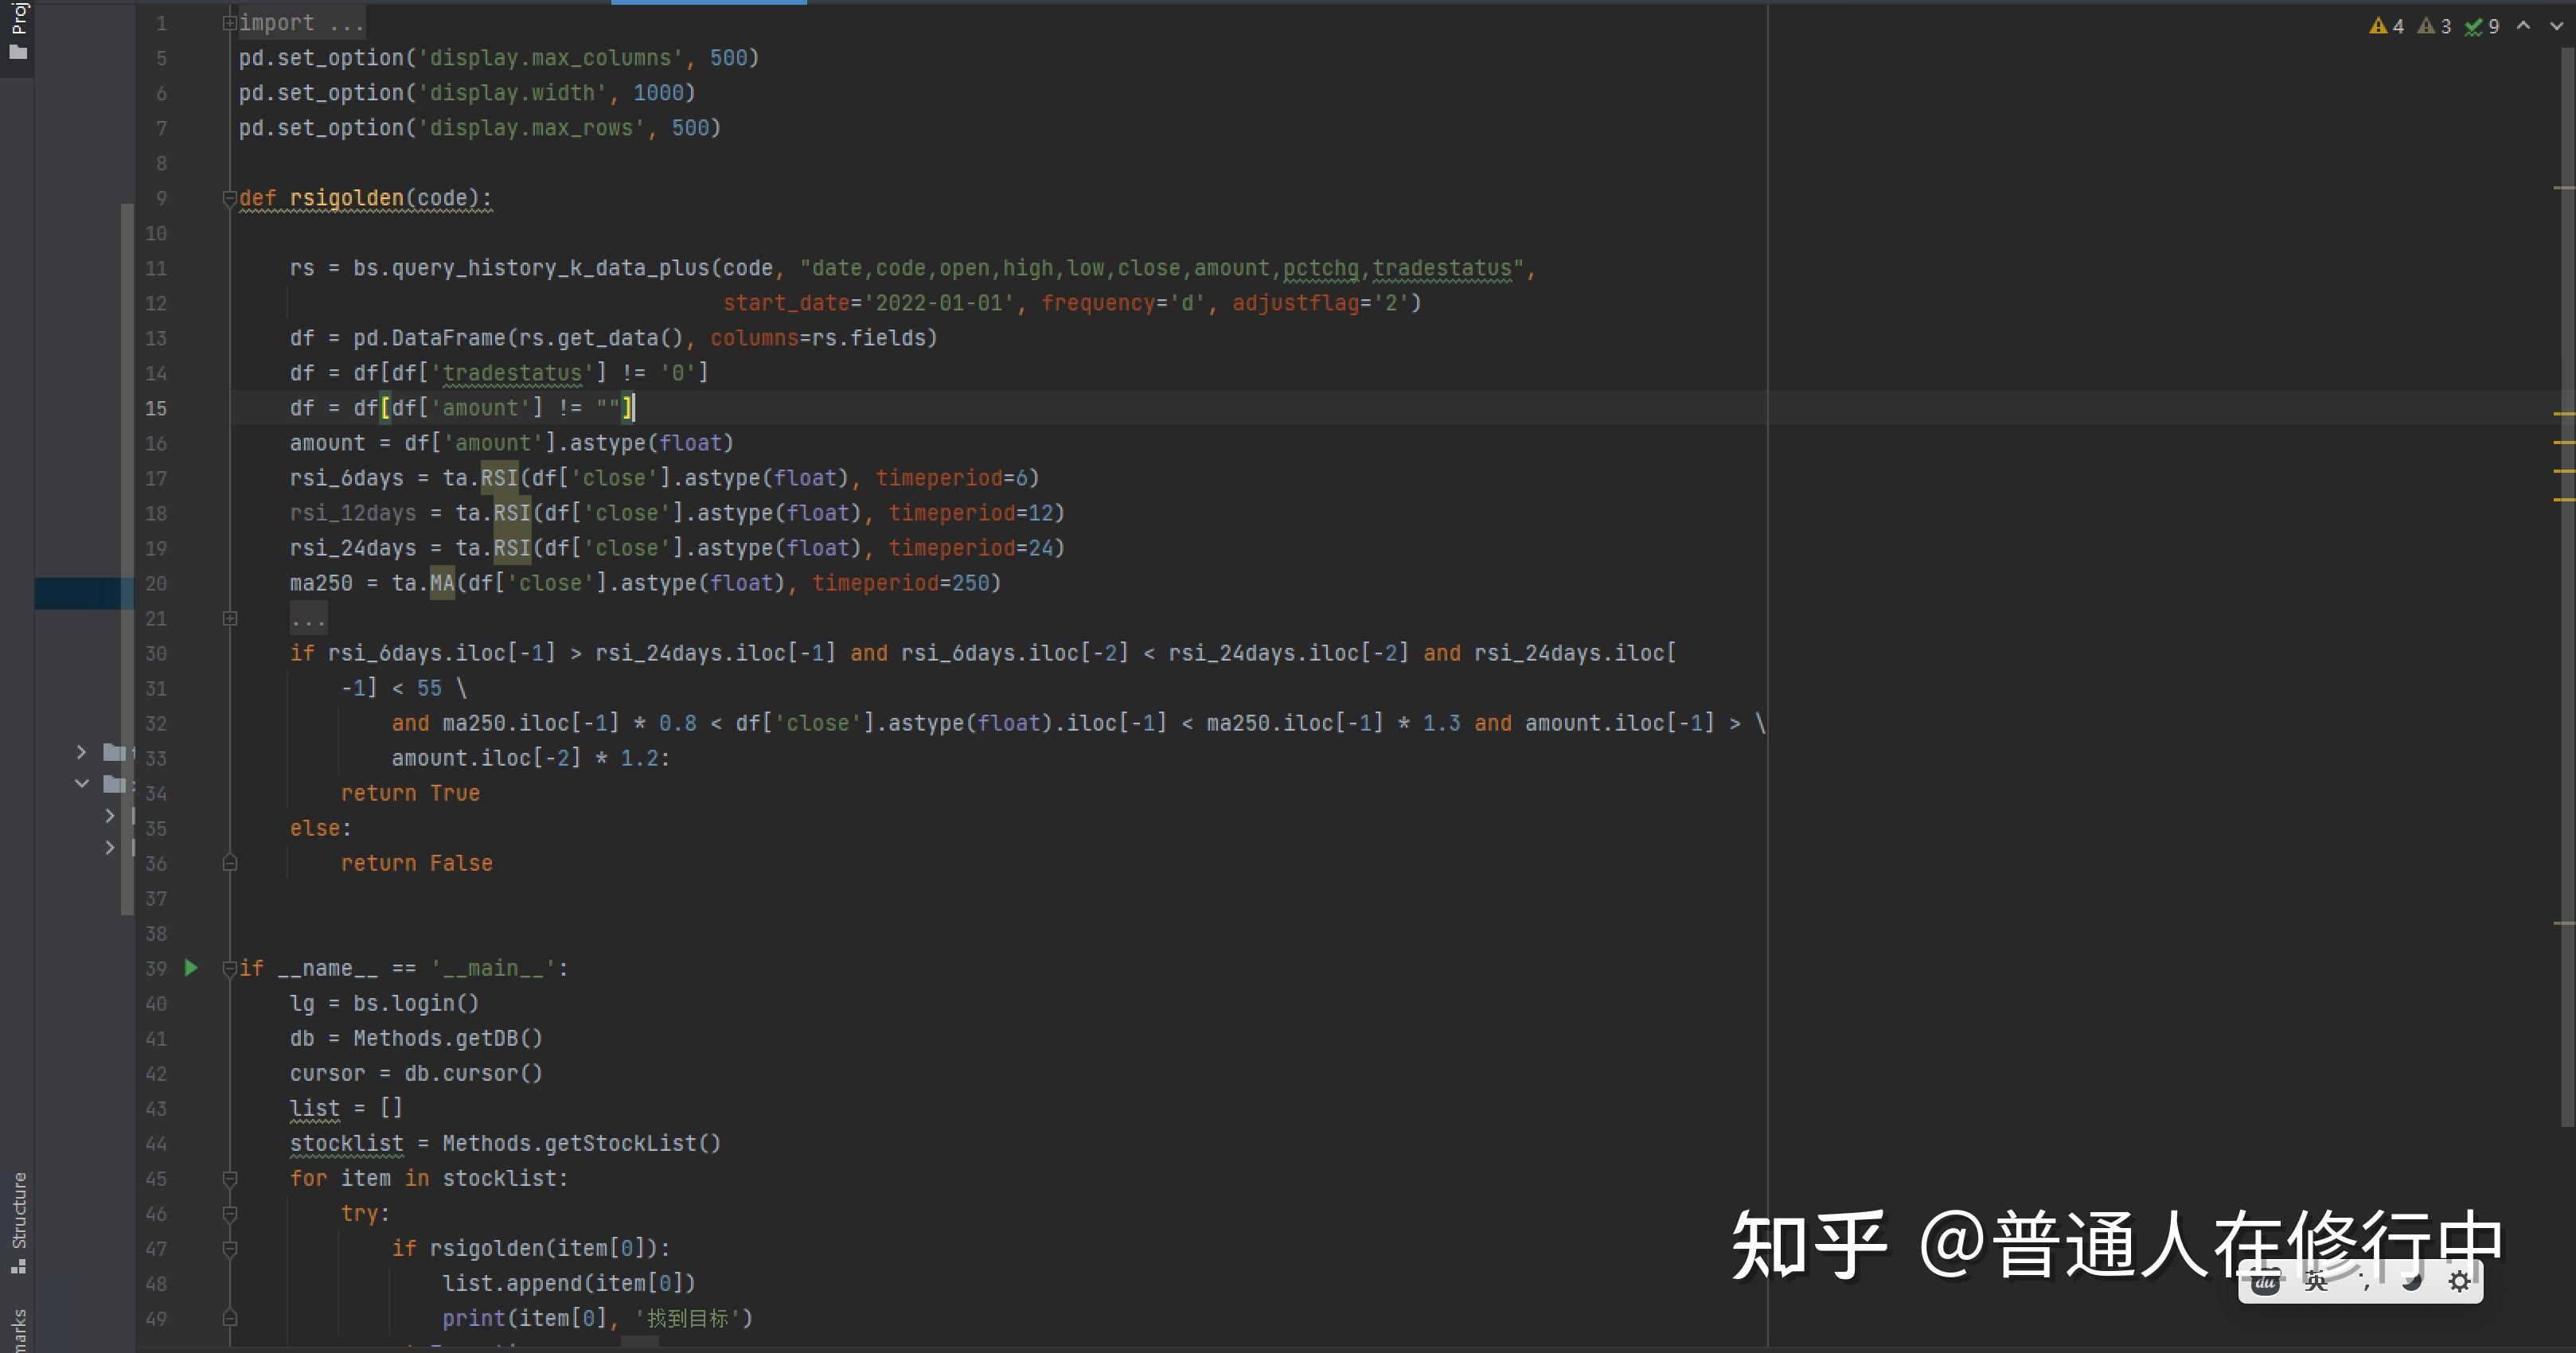Jump to next highlighted error arrow
The height and width of the screenshot is (1353, 2576).
[x=2556, y=26]
